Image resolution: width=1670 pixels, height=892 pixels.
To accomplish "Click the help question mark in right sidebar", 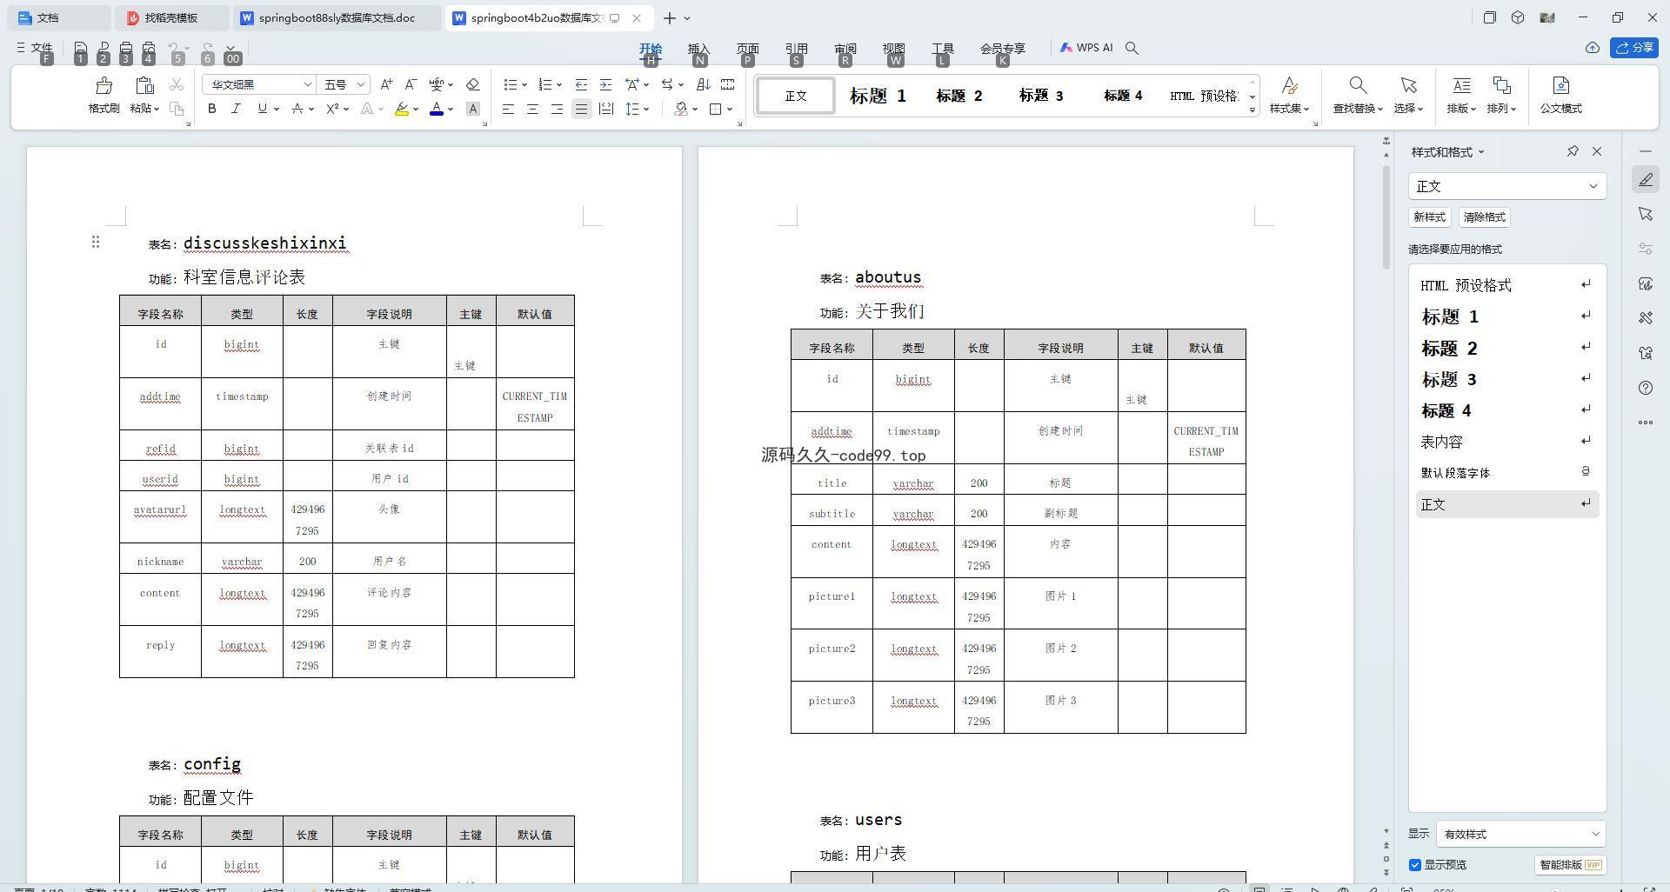I will (1646, 388).
